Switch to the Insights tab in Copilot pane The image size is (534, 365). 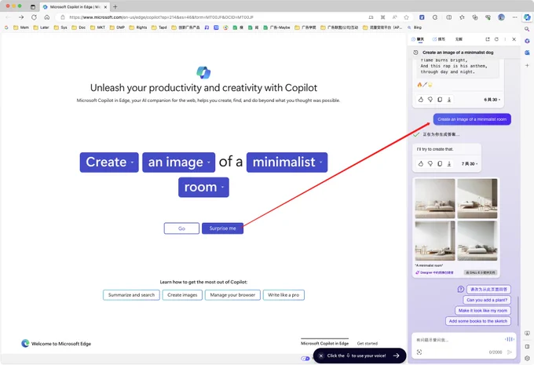(x=459, y=39)
